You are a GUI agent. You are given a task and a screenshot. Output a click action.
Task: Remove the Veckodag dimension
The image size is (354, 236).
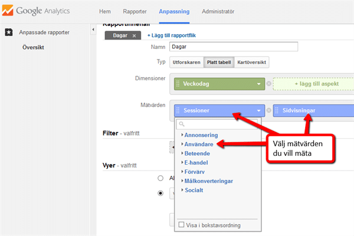[268, 84]
